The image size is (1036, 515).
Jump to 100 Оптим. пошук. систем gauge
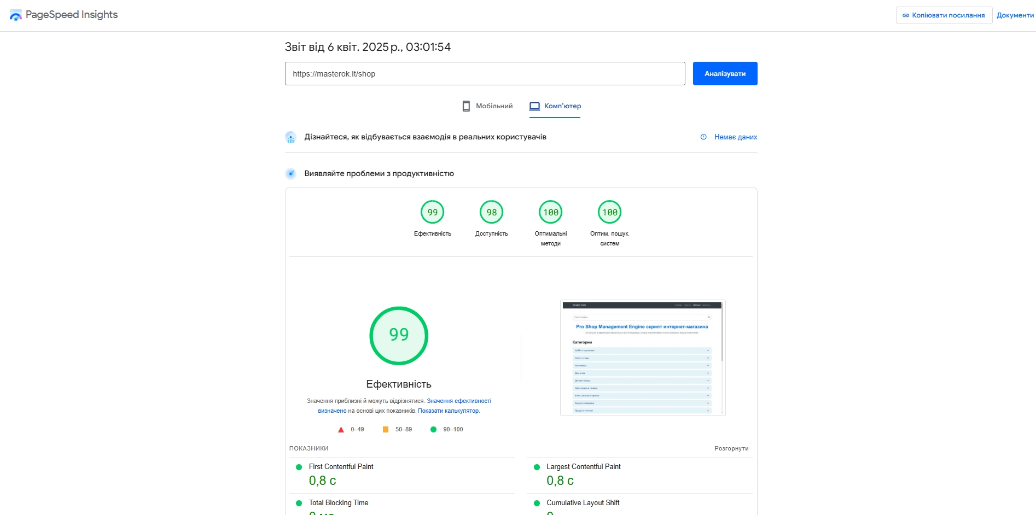click(x=609, y=213)
